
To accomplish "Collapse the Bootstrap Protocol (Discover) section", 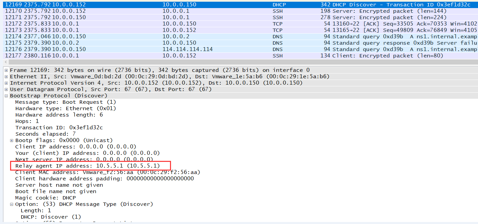I will point(7,96).
